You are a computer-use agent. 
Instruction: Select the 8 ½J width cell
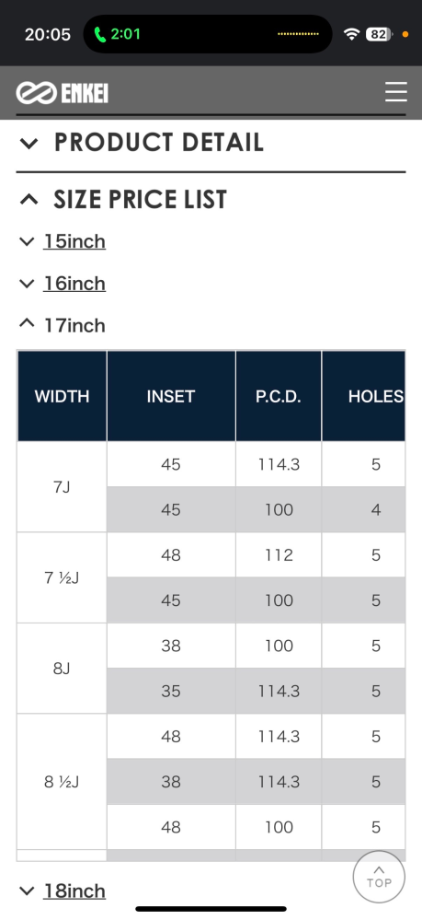(63, 782)
